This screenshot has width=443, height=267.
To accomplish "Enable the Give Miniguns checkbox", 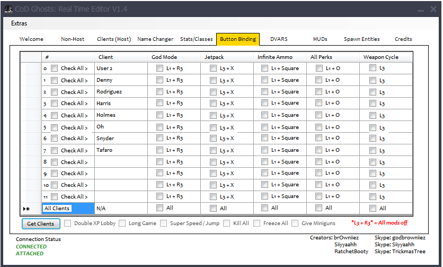I will pyautogui.click(x=295, y=223).
